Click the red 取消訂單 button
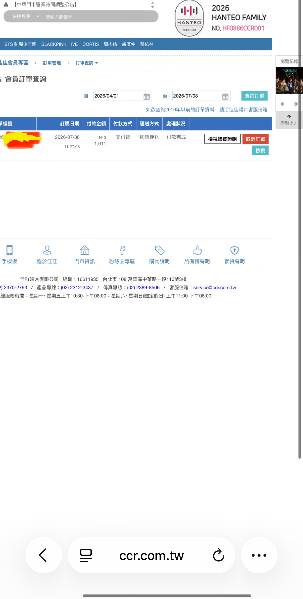The height and width of the screenshot is (599, 303). 256,139
